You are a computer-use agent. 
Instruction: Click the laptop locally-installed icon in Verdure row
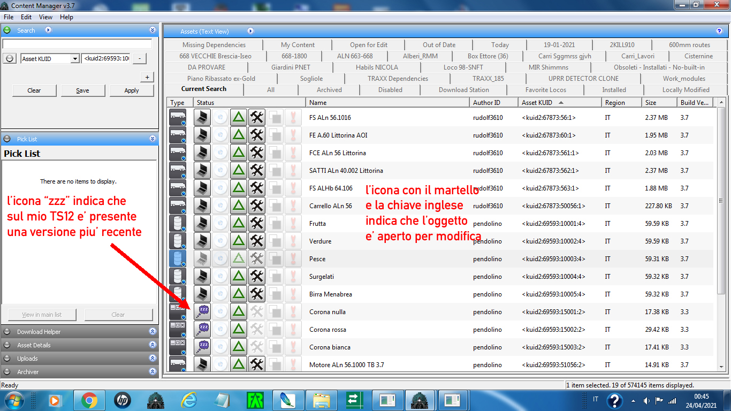[203, 241]
